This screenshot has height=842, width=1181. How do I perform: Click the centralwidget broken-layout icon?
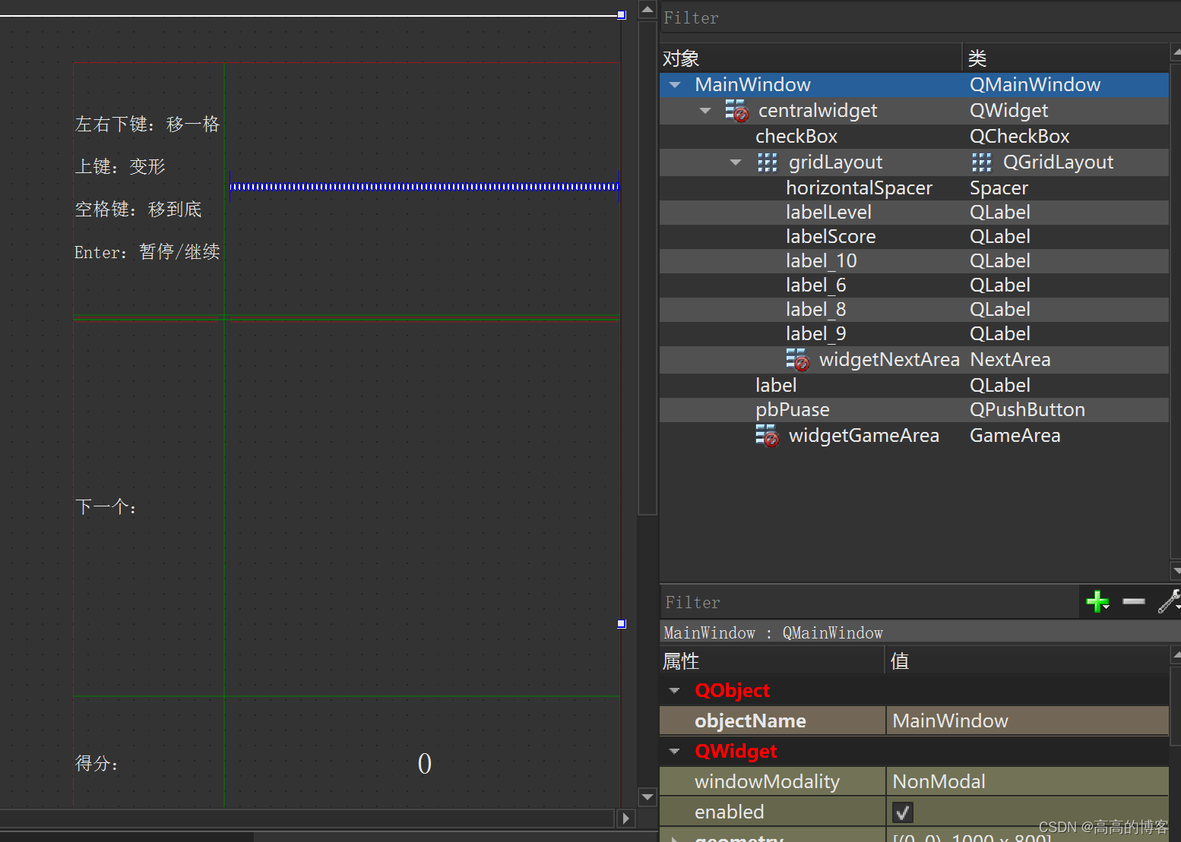[x=736, y=111]
